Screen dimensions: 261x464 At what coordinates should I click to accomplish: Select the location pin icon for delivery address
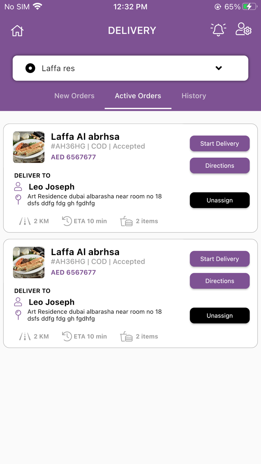[18, 200]
